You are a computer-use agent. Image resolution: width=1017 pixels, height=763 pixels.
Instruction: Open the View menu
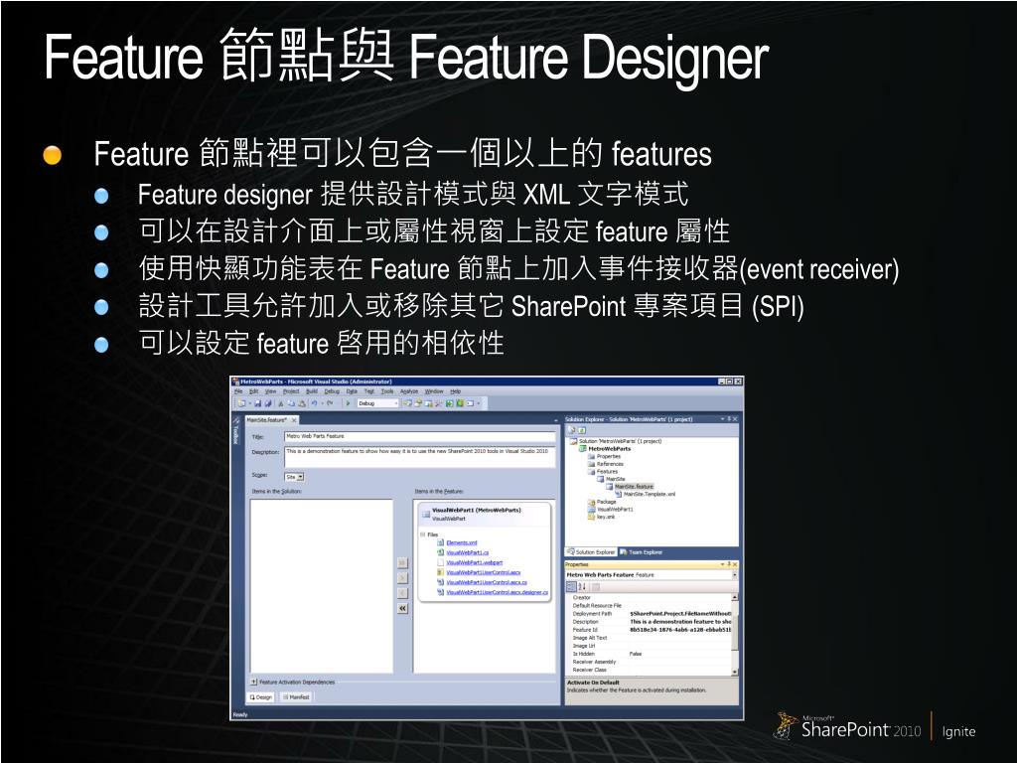(x=270, y=391)
